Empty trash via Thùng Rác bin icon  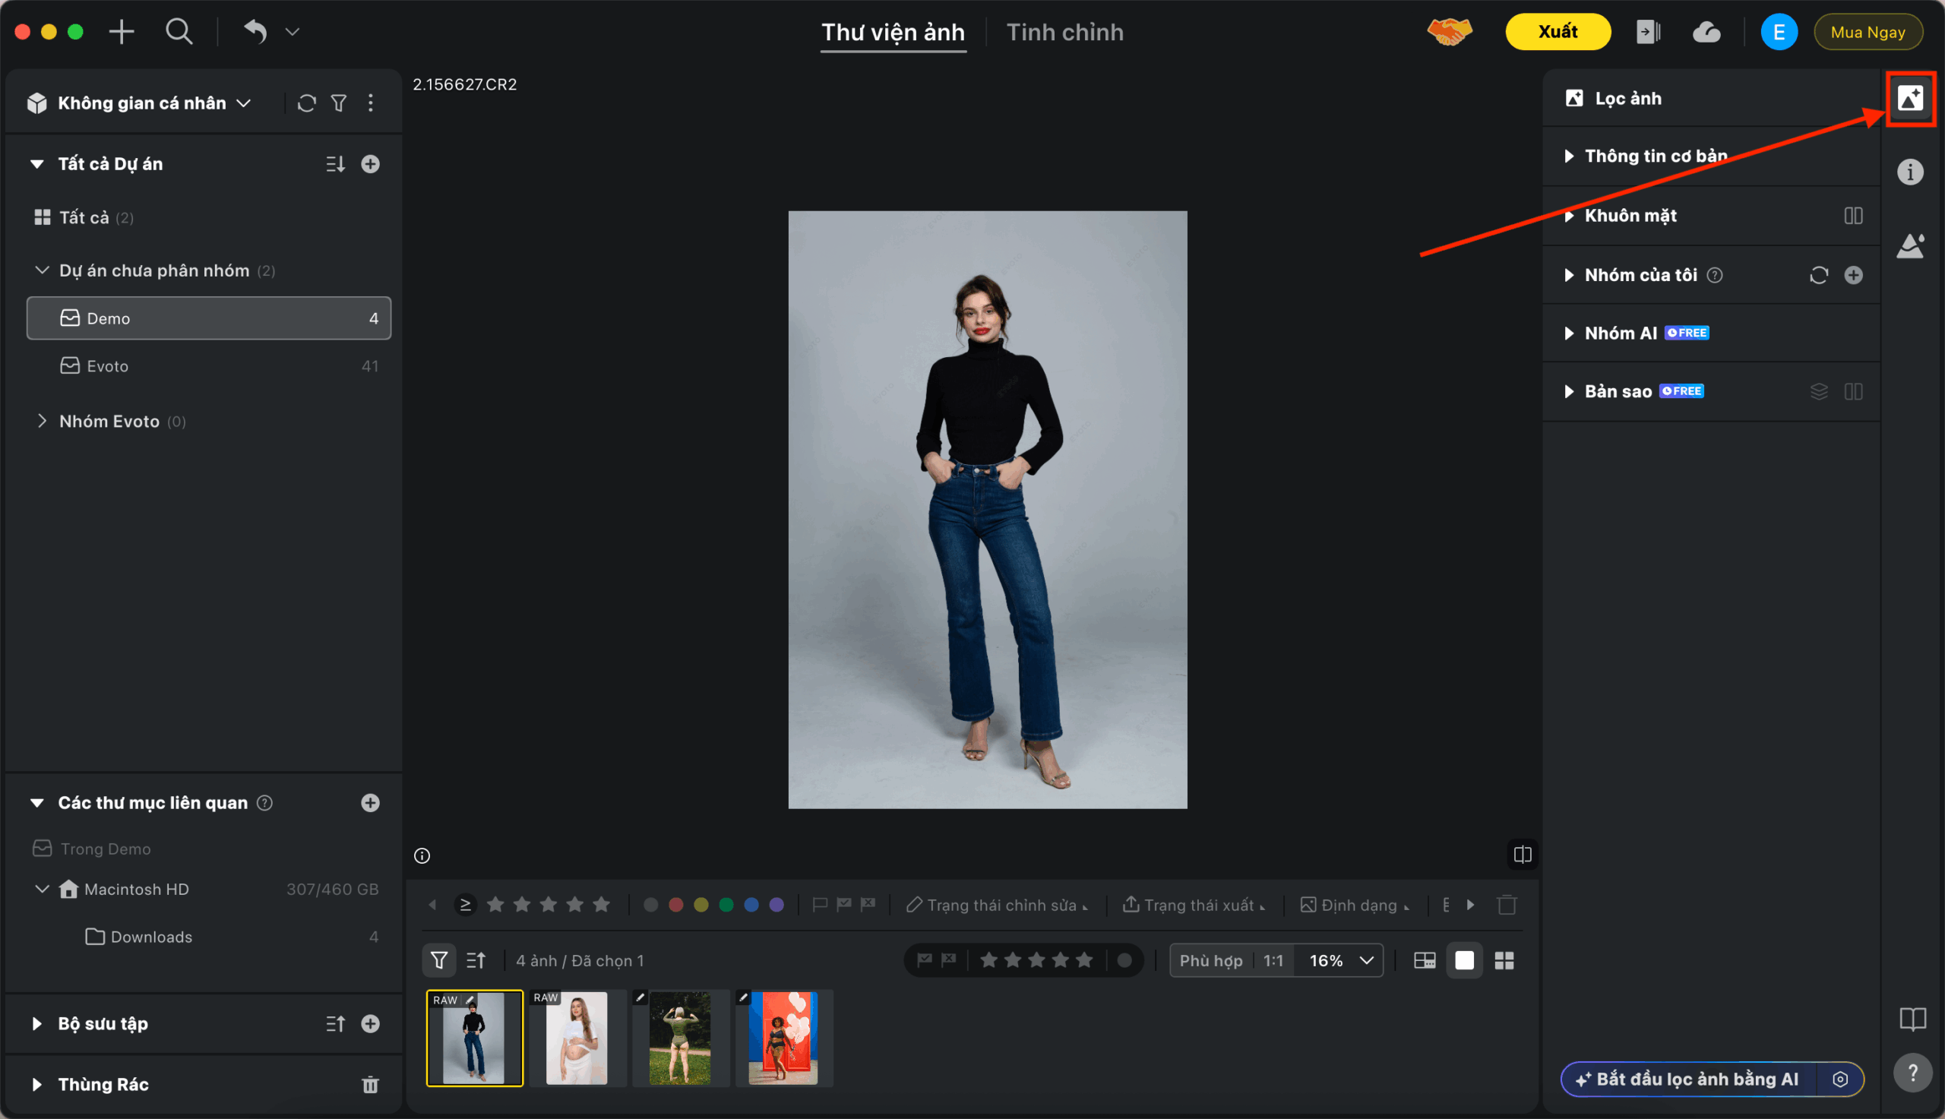coord(371,1084)
